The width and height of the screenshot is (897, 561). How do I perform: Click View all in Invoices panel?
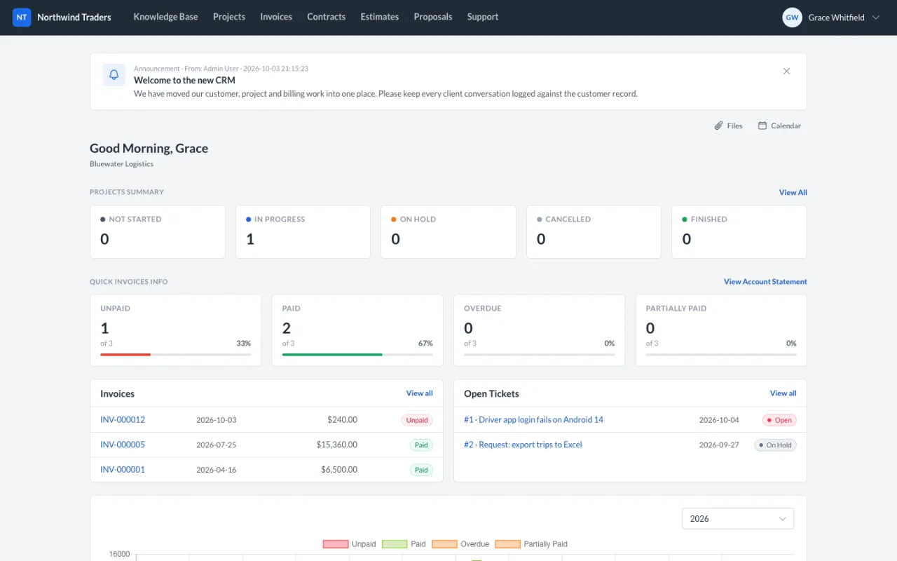tap(419, 393)
